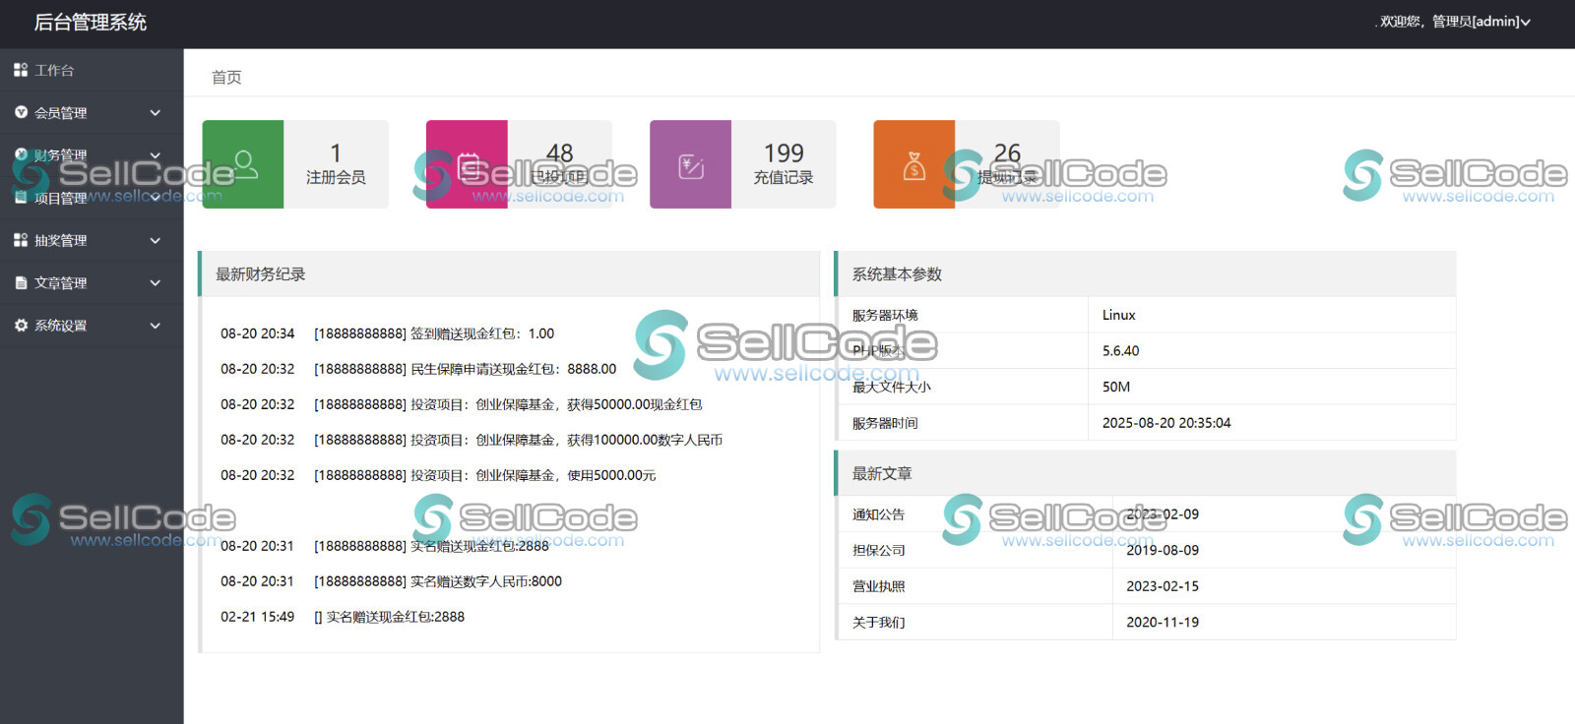Expand the 抽奖管理 chevron
The image size is (1575, 724).
155,240
